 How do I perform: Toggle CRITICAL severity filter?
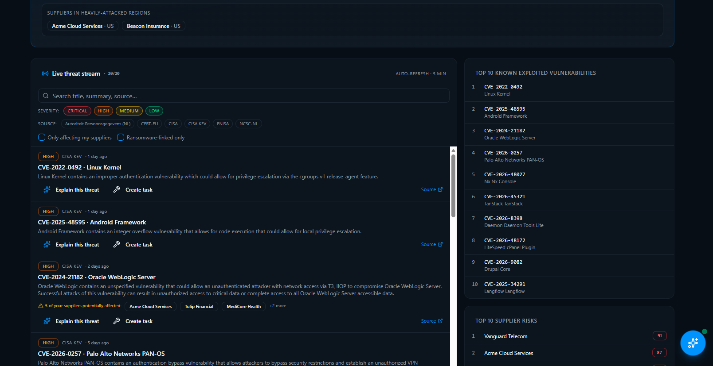pyautogui.click(x=77, y=111)
